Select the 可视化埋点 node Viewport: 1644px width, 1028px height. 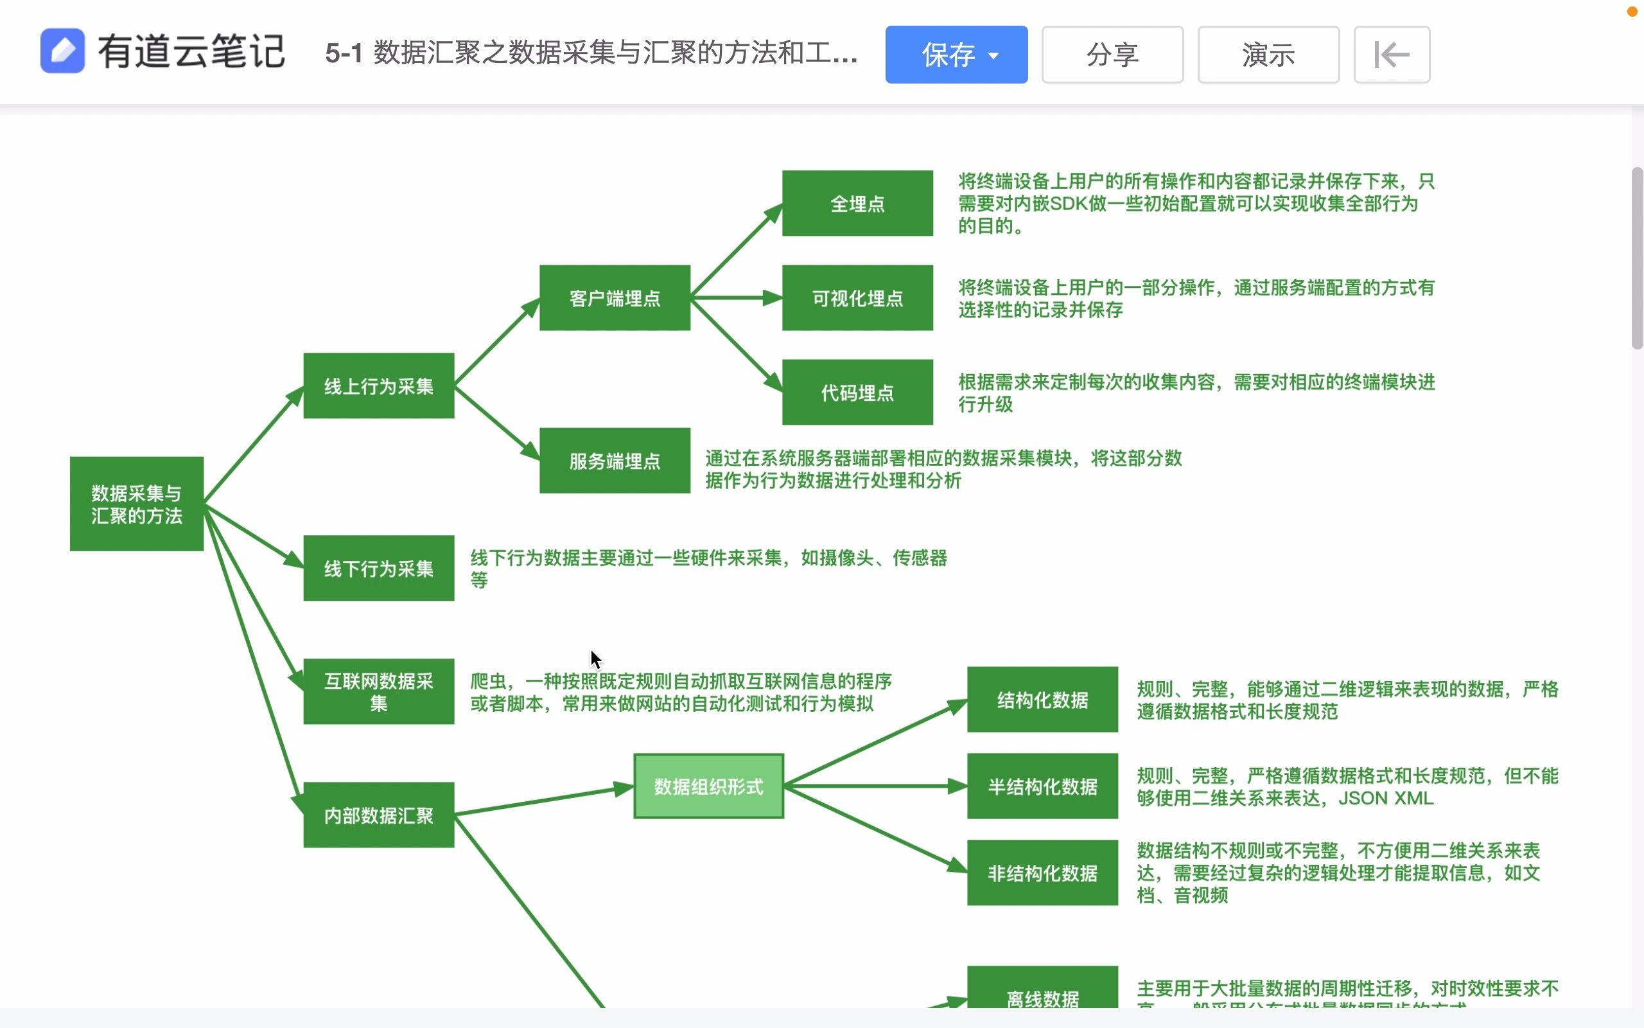pos(857,297)
